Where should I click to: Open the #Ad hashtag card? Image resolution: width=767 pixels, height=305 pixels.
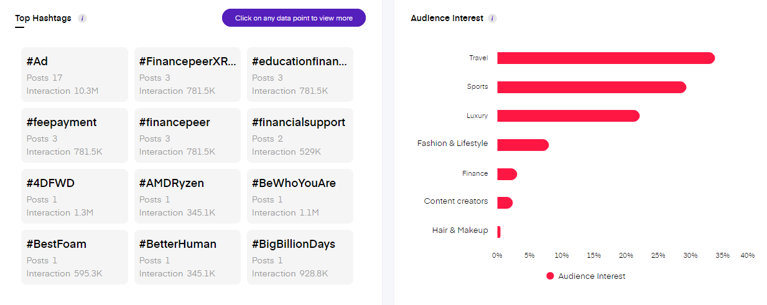(75, 75)
